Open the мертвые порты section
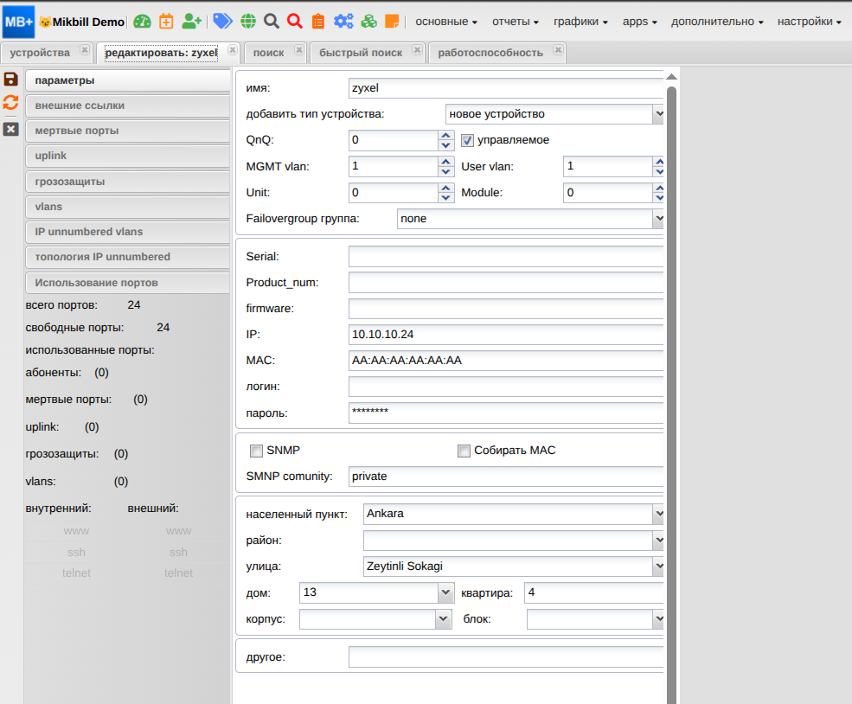852x704 pixels. [128, 131]
